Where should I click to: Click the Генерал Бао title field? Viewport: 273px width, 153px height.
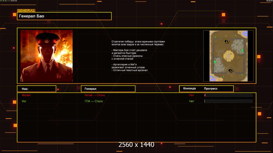(64, 16)
